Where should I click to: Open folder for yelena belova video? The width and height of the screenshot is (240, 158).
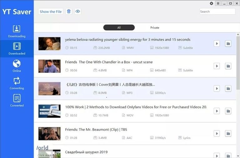click(228, 43)
